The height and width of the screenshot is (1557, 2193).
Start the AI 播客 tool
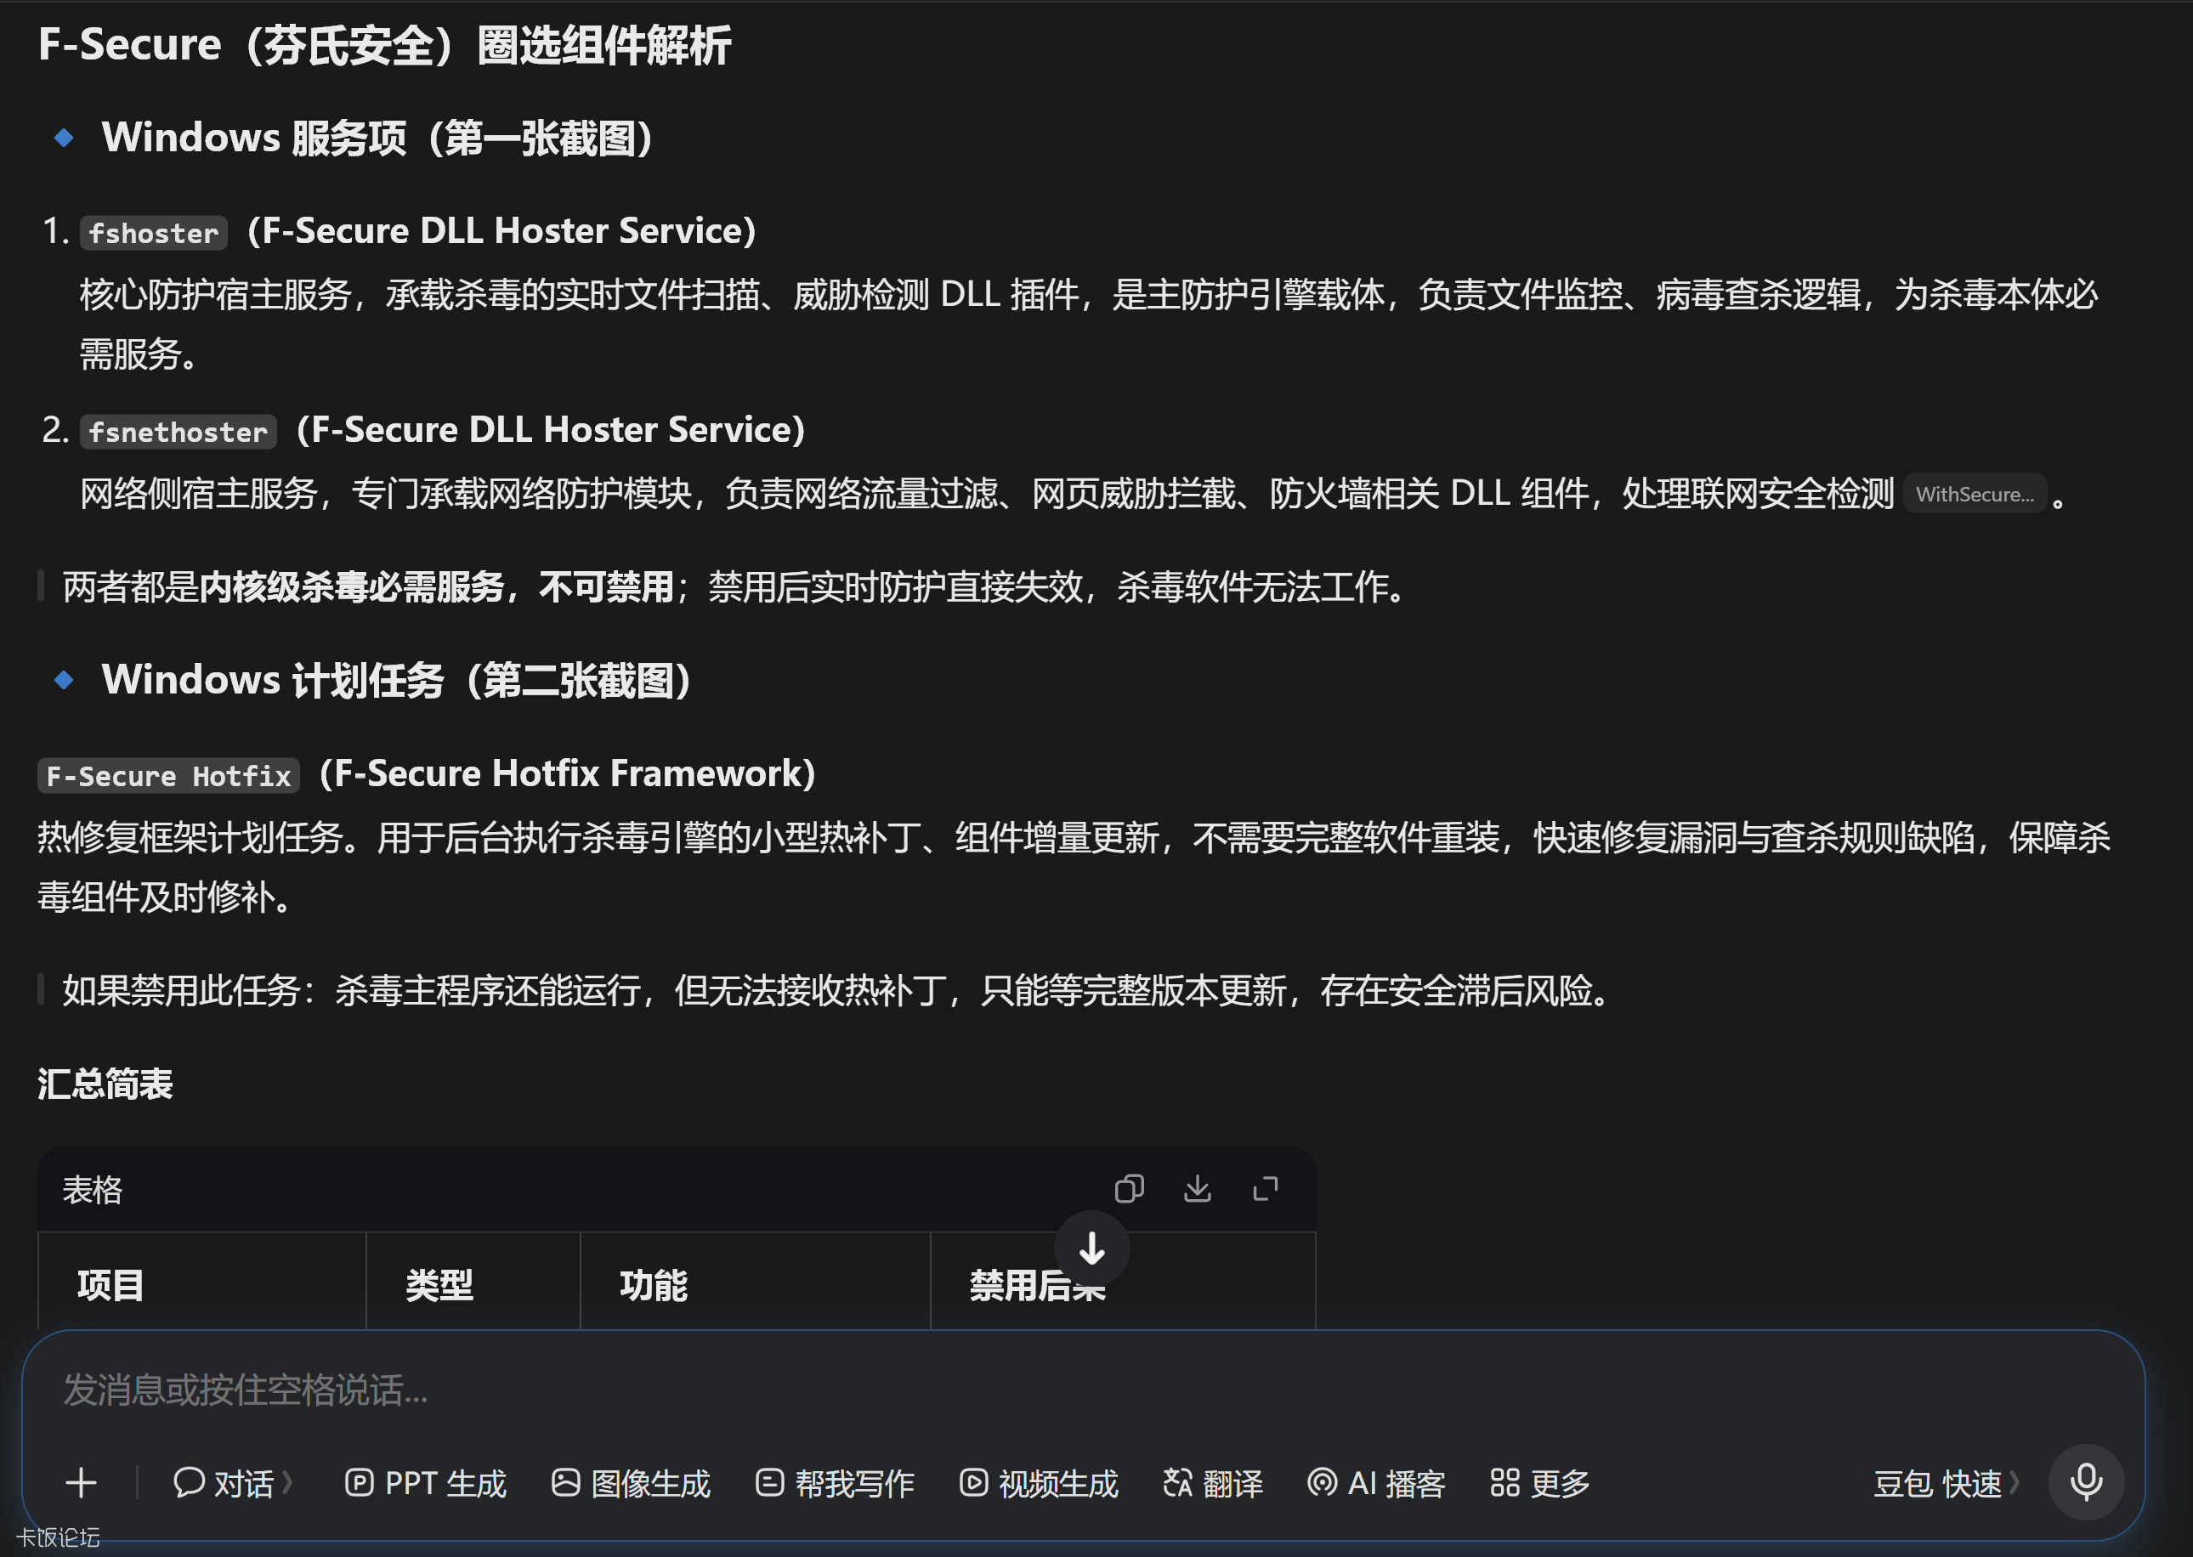coord(1377,1483)
